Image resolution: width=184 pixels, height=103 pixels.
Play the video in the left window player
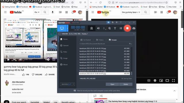(8, 60)
